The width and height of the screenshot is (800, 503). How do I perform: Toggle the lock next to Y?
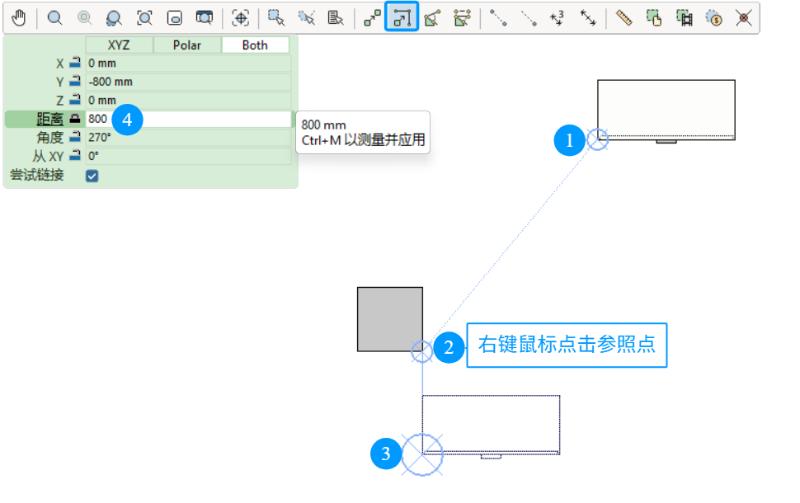(x=75, y=82)
